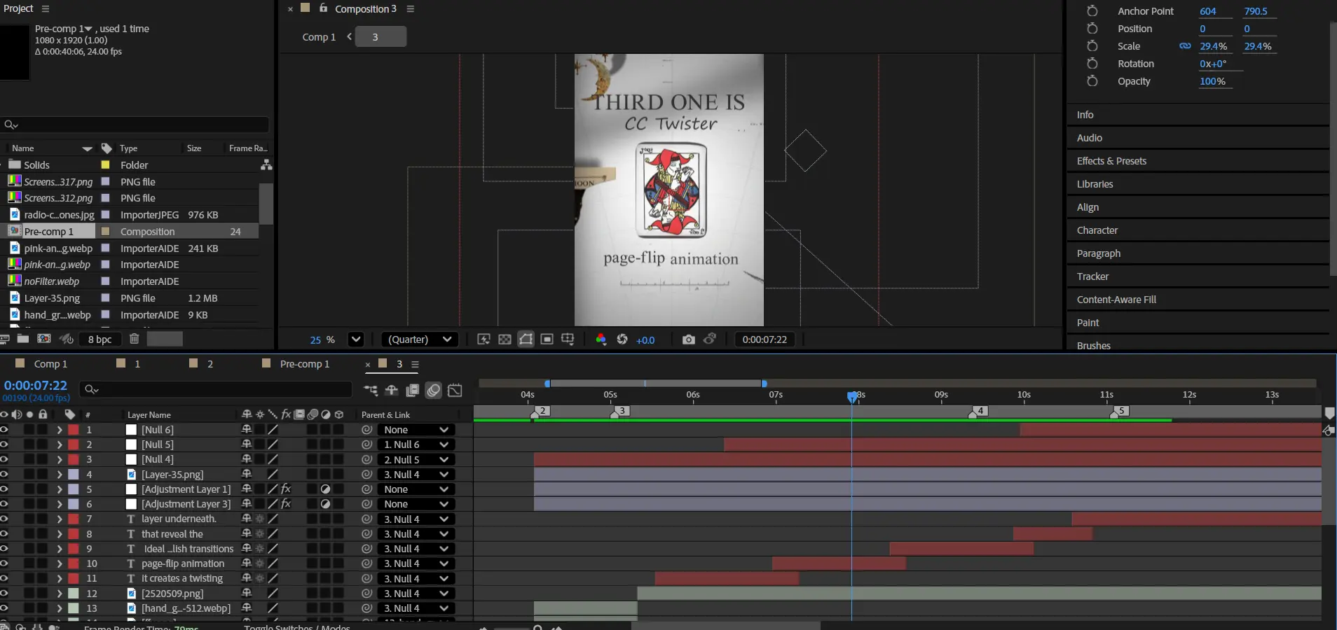Image resolution: width=1337 pixels, height=630 pixels.
Task: Click the 8 bpc color depth button
Action: point(100,339)
